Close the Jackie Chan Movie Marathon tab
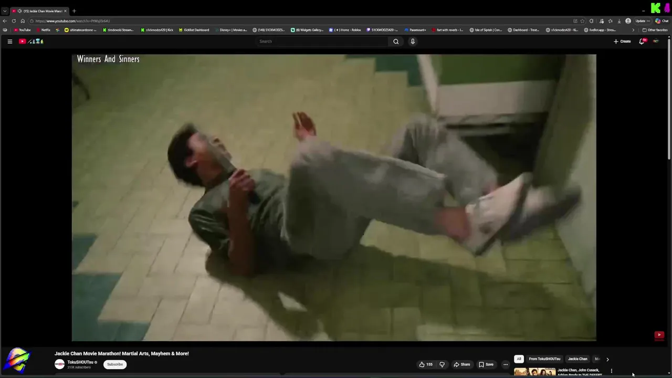The width and height of the screenshot is (672, 378). coord(66,11)
